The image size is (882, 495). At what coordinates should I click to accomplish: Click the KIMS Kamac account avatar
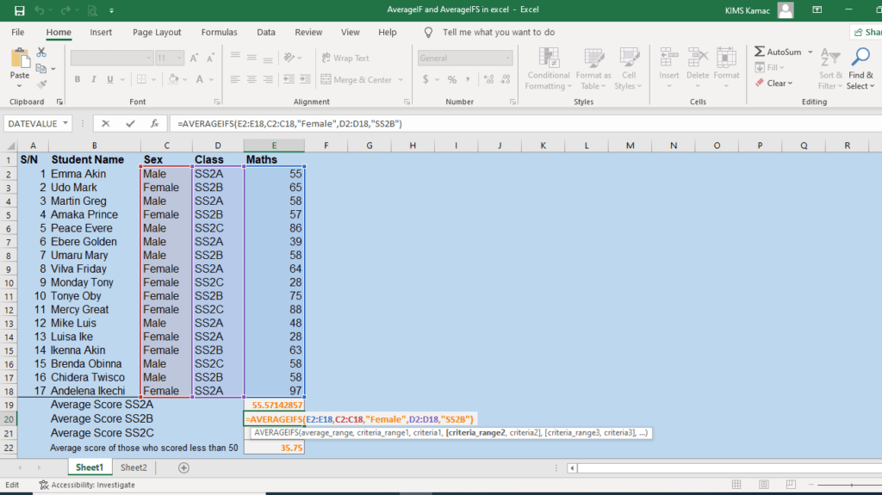point(786,10)
